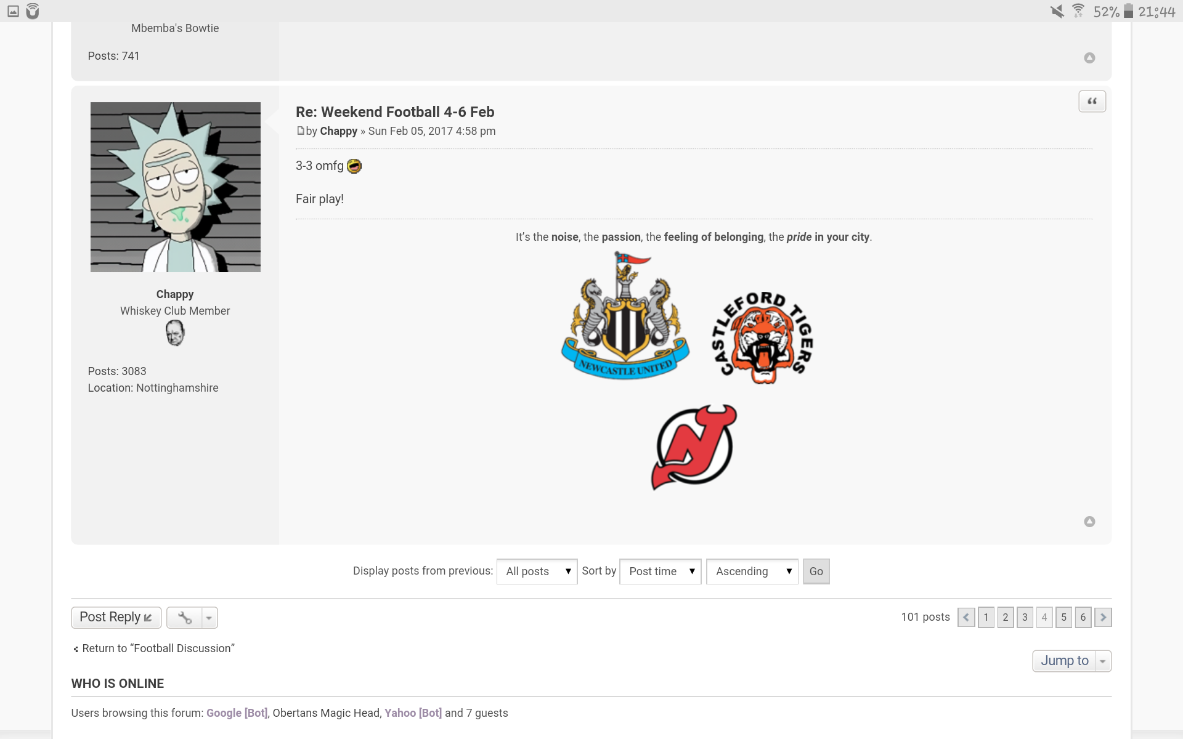The image size is (1183, 739).
Task: Open Chappy's Rick avatar image
Action: point(176,187)
